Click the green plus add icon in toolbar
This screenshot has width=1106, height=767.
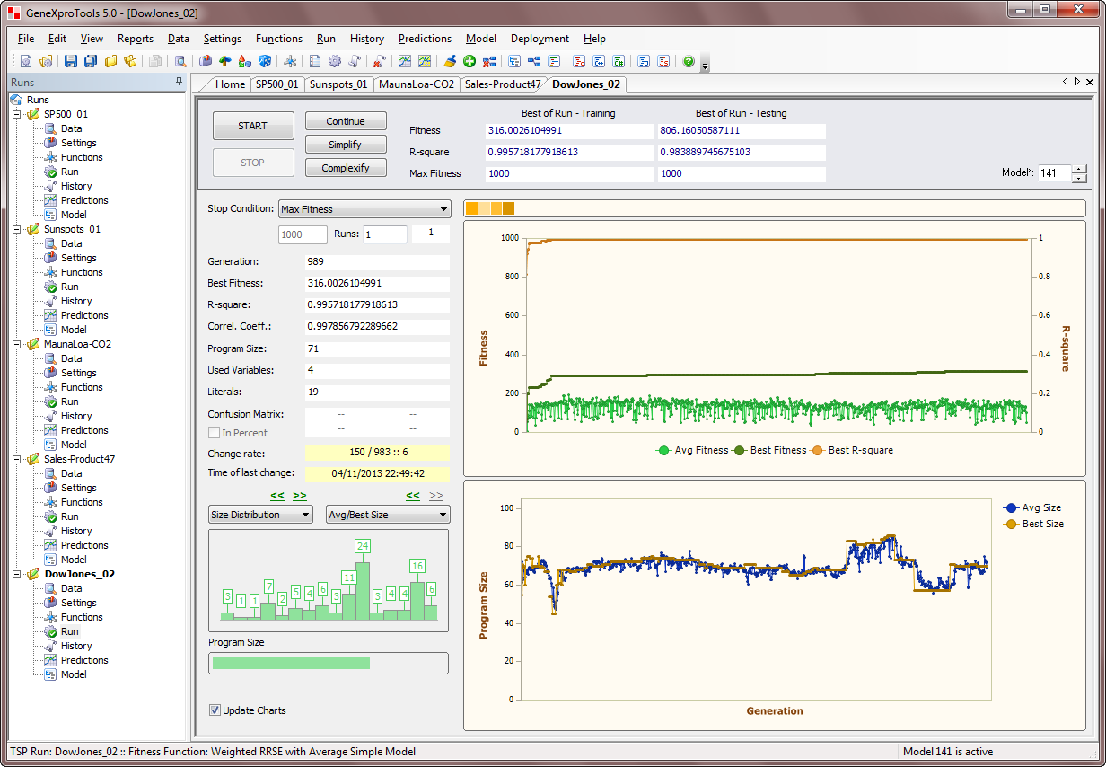point(469,61)
